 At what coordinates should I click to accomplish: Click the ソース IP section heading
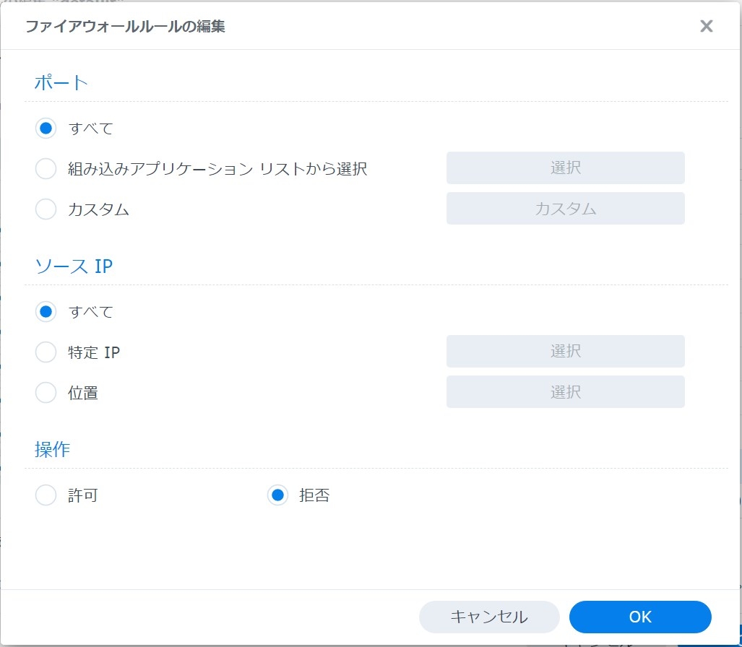[74, 266]
